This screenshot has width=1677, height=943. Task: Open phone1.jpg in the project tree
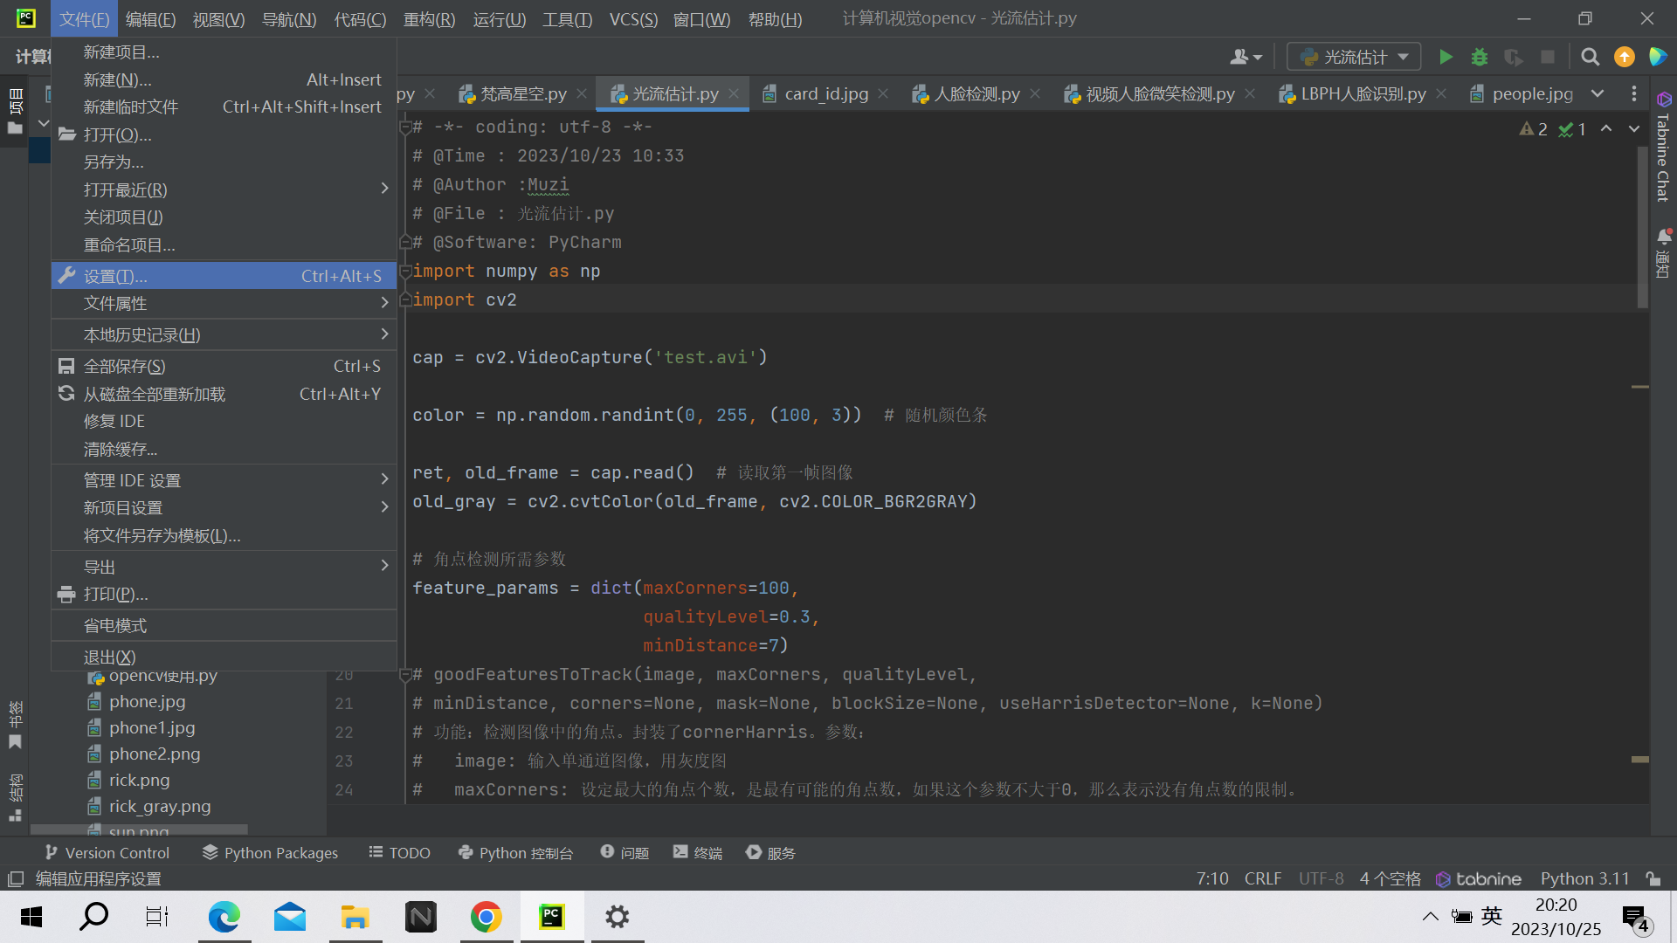pyautogui.click(x=152, y=727)
